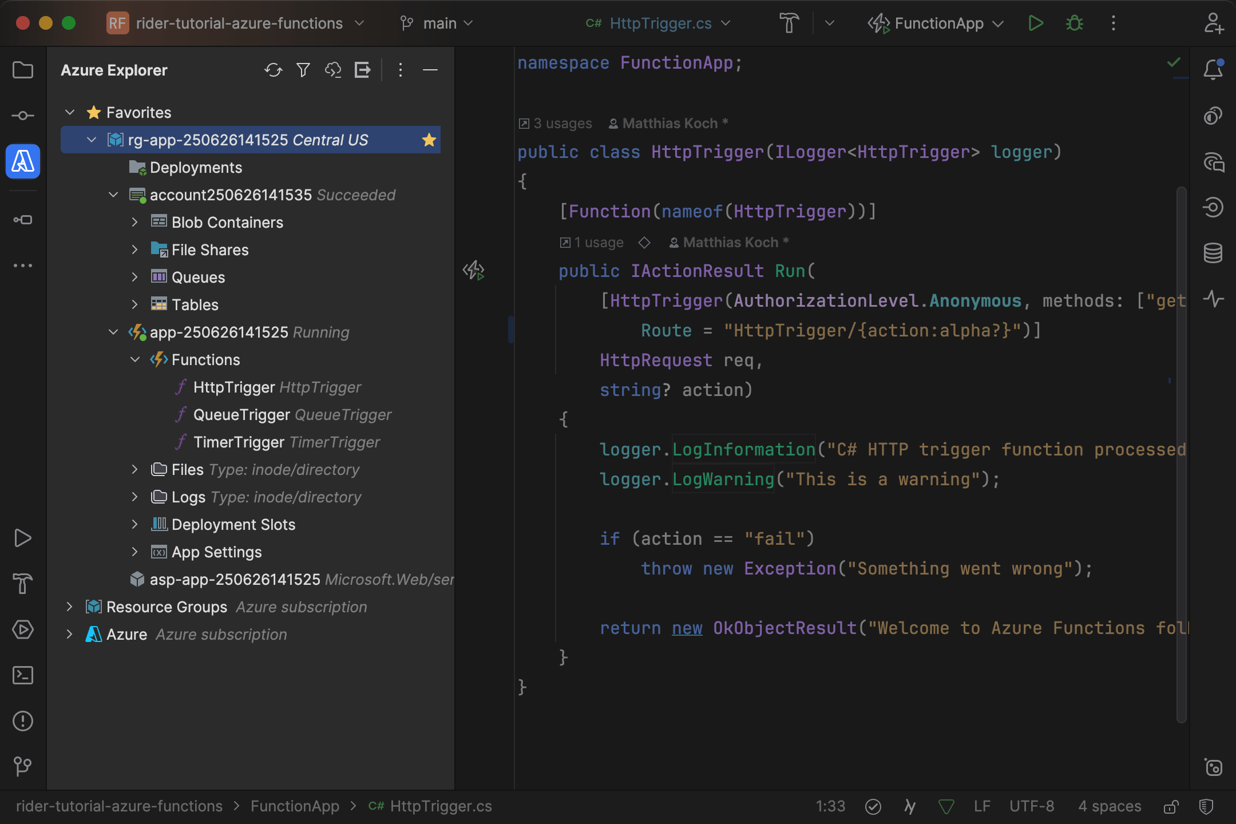
Task: Open the Database tool window
Action: tap(1214, 252)
